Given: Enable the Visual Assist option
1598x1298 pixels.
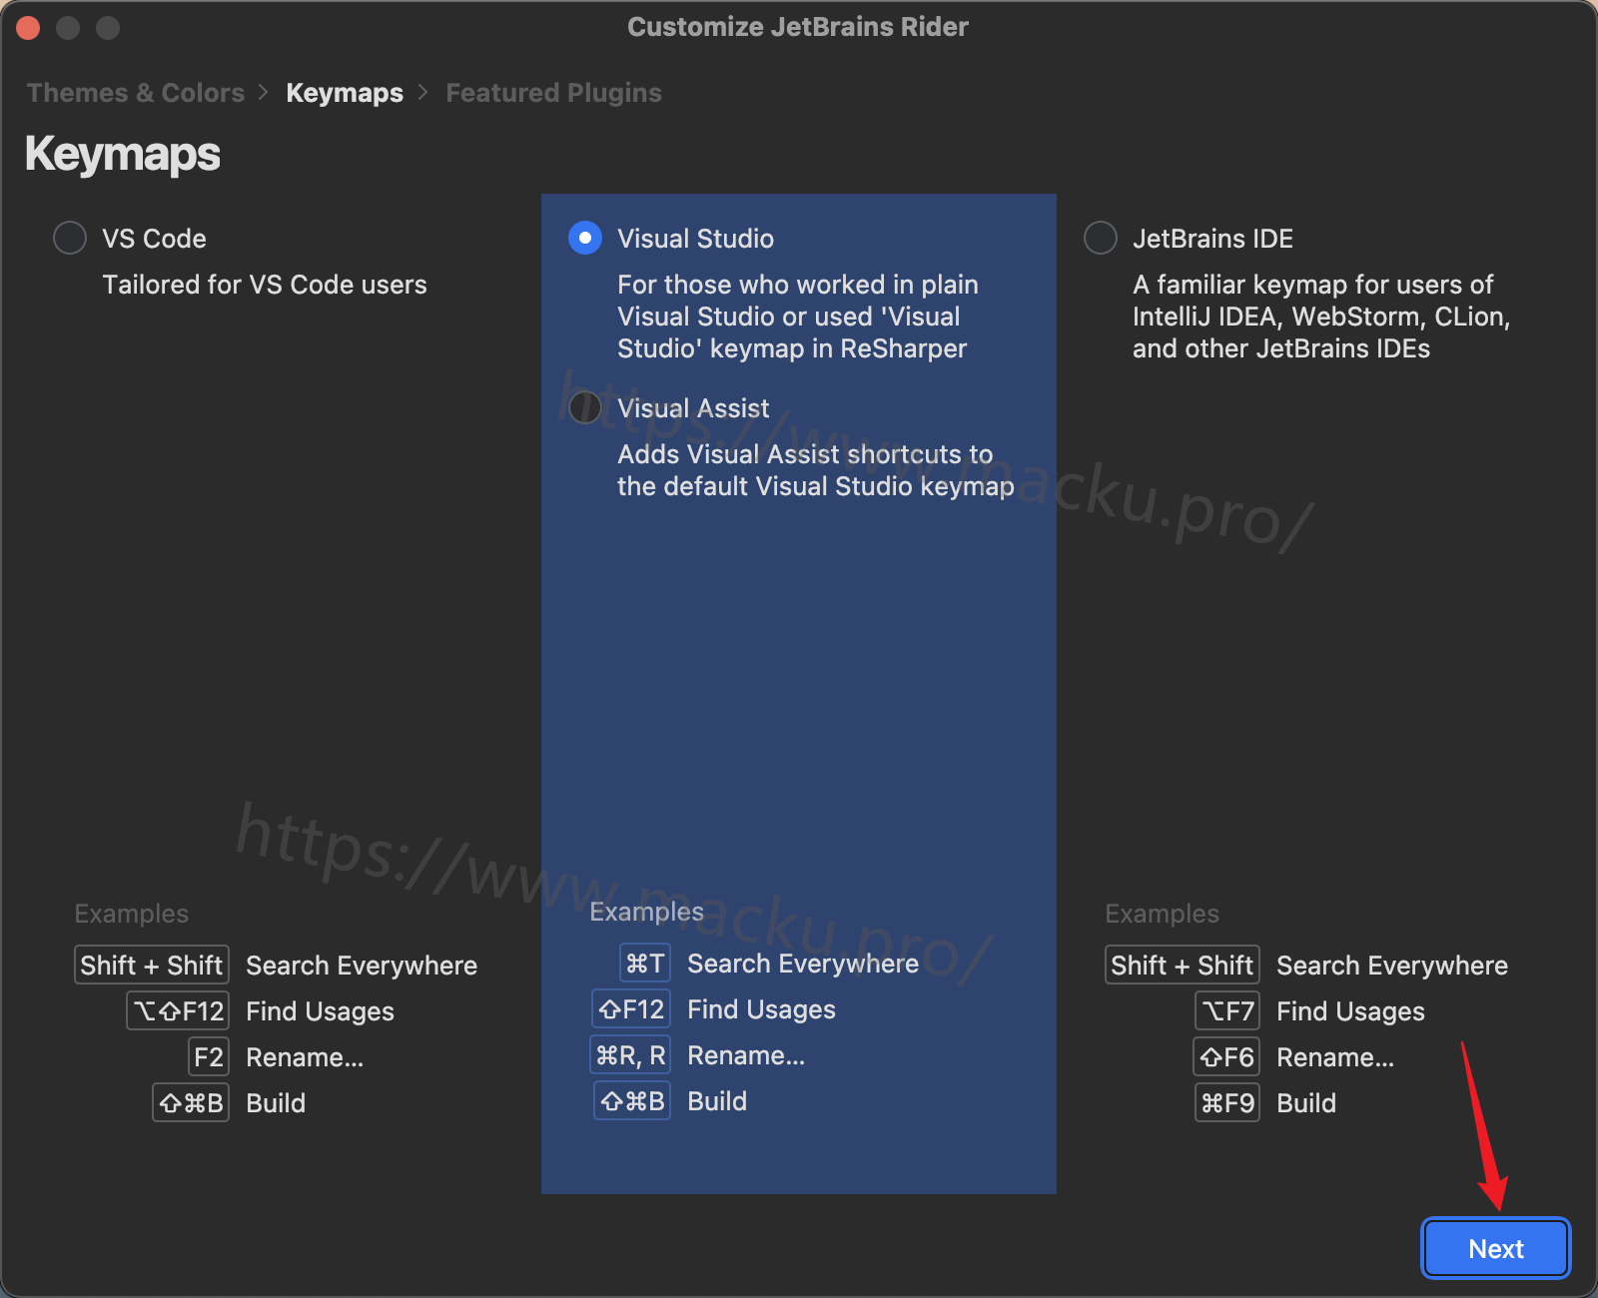Looking at the screenshot, I should coord(585,407).
